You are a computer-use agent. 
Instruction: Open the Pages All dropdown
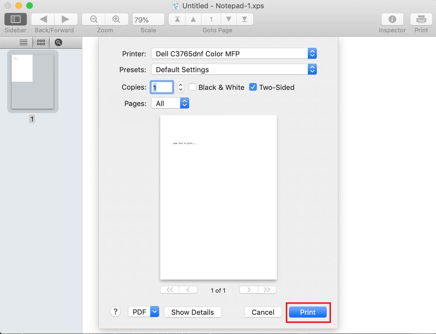[x=170, y=103]
